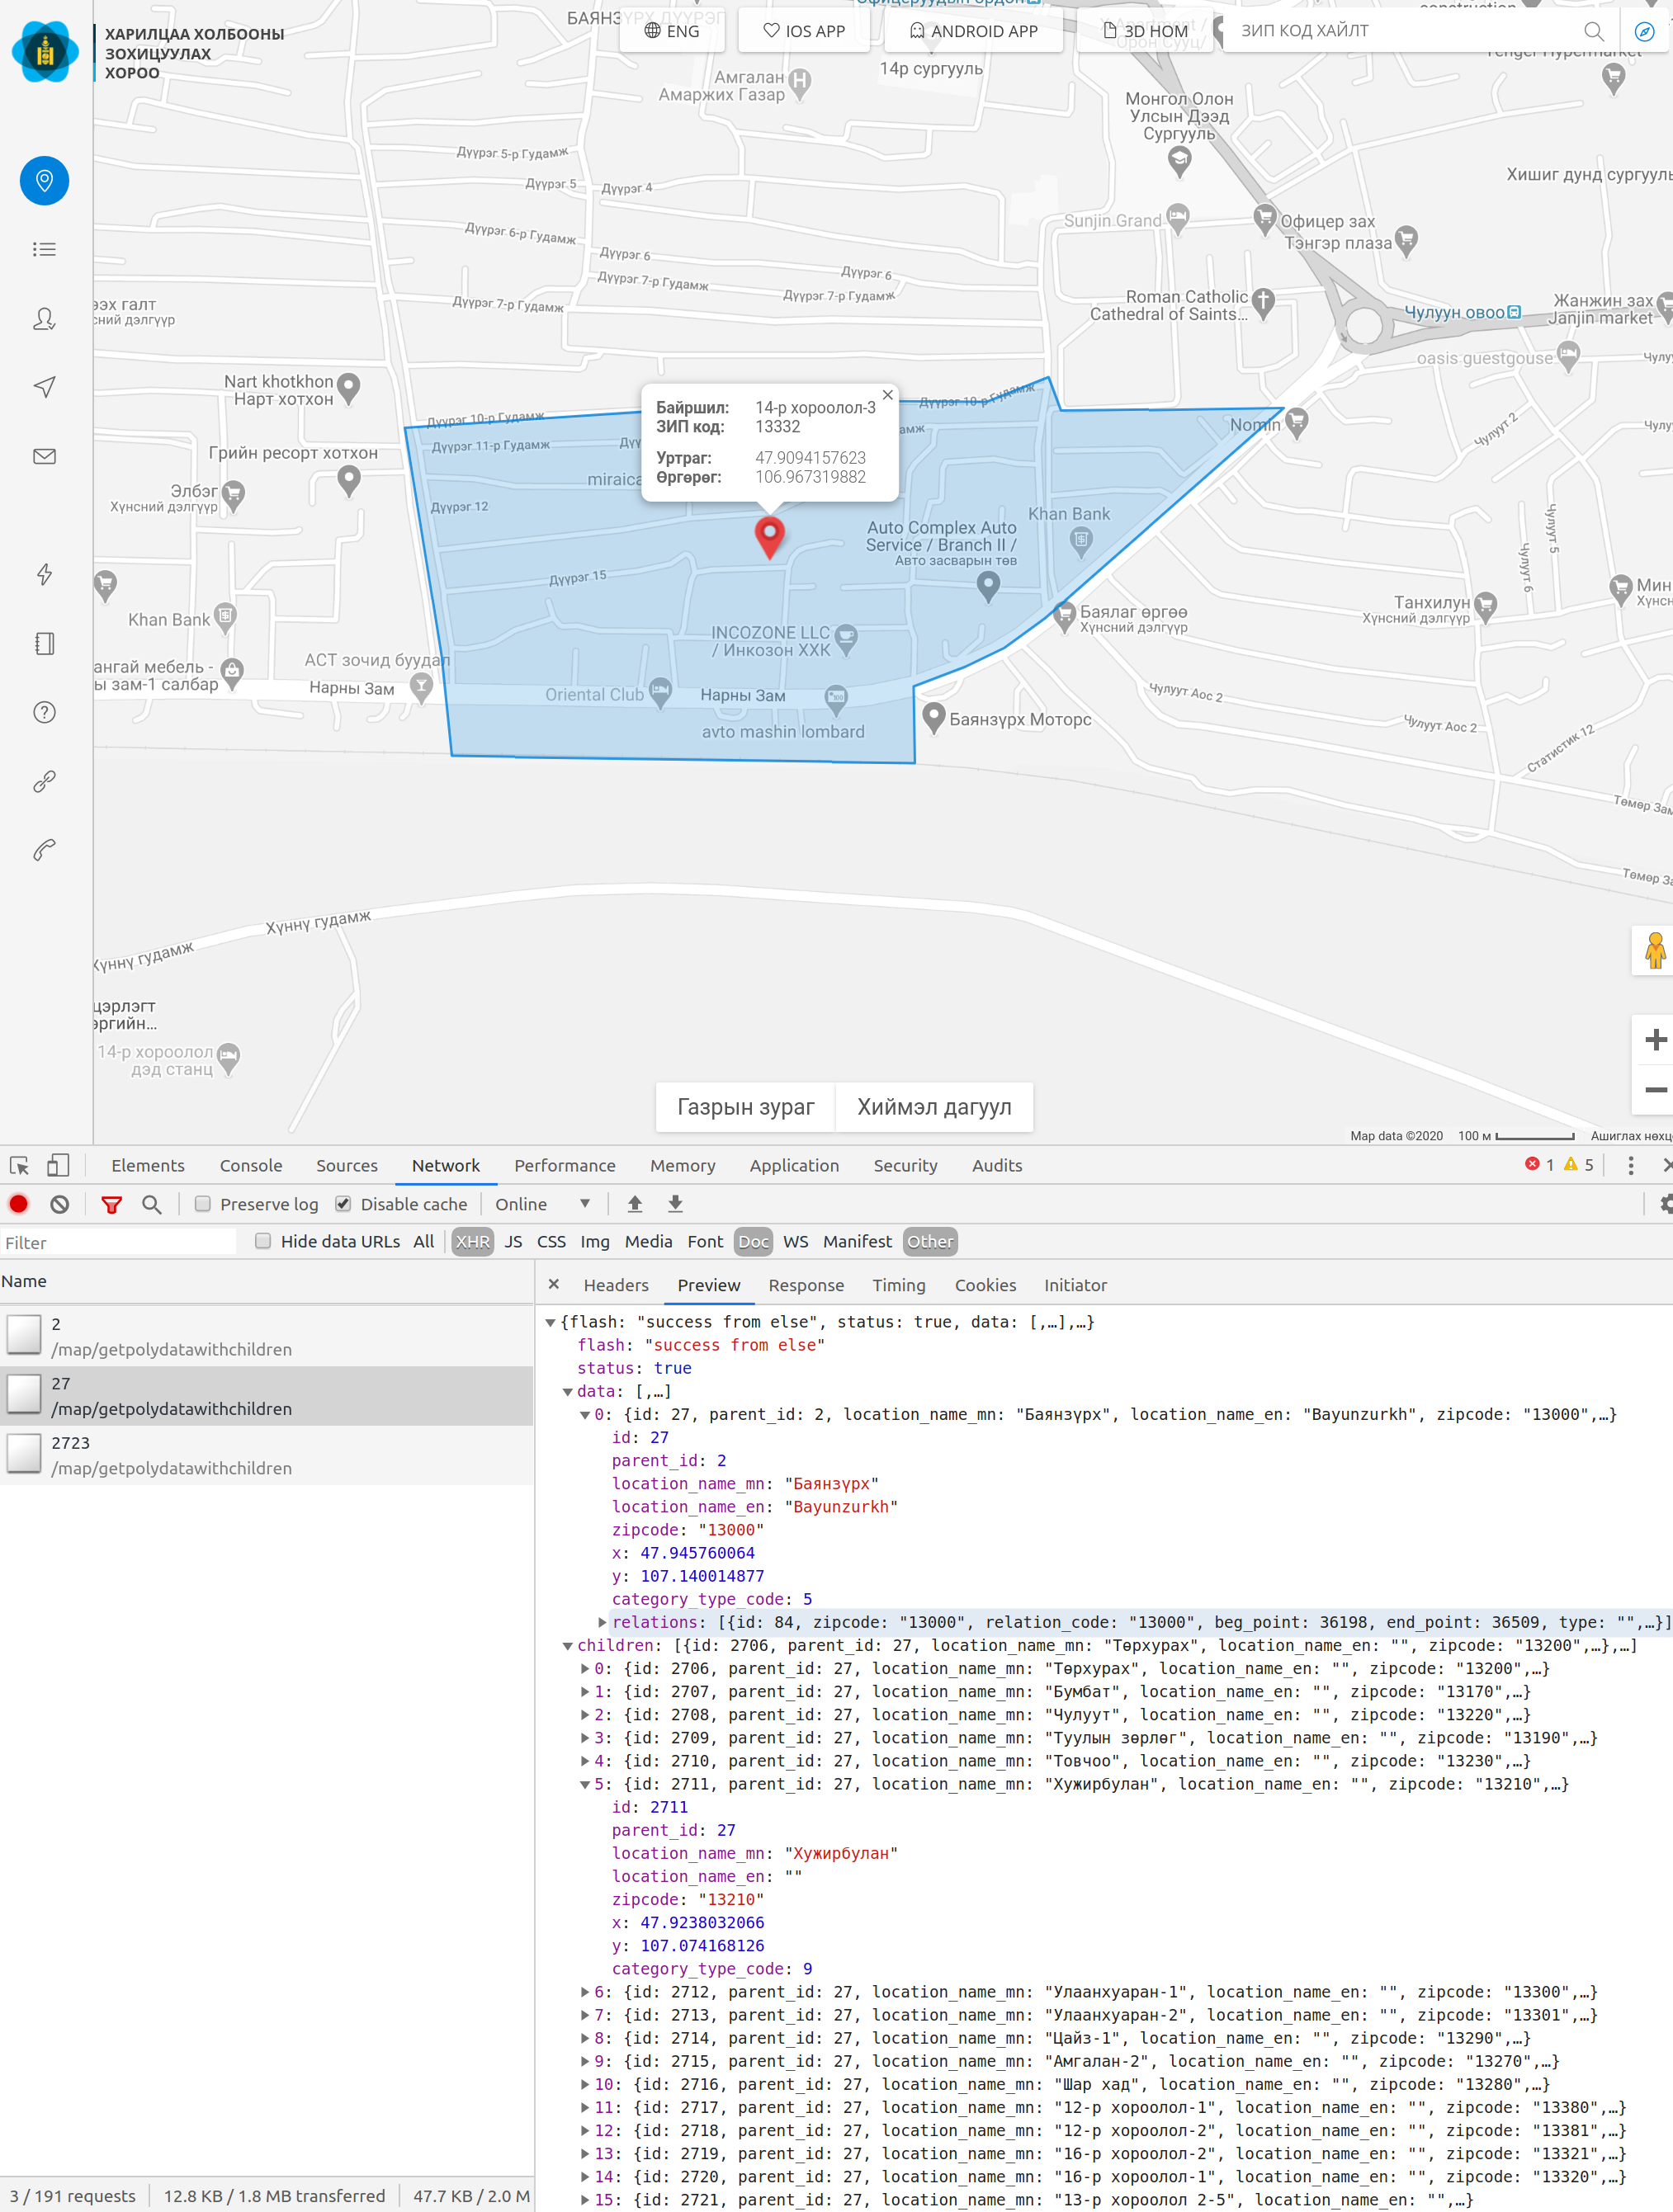Enable Preserve log checkbox
The image size is (1673, 2212).
(x=203, y=1204)
